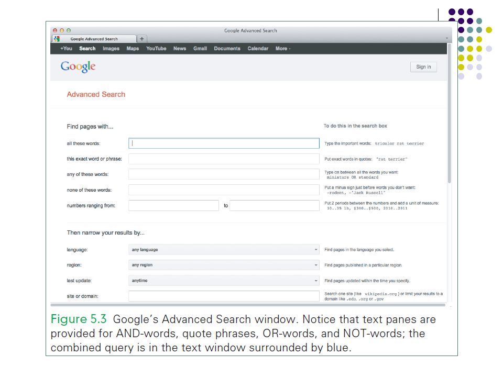The width and height of the screenshot is (503, 377).
Task: Click the 'Then narrow your results by...' heading
Action: click(105, 232)
